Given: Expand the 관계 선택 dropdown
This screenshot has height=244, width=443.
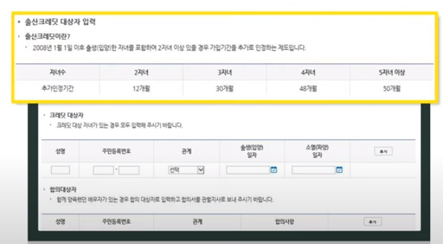Looking at the screenshot, I should [x=186, y=170].
